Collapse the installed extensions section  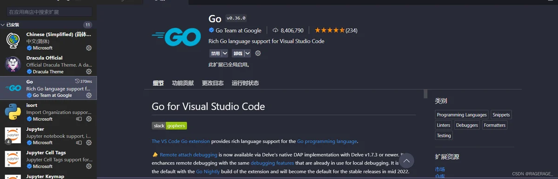tap(13, 25)
